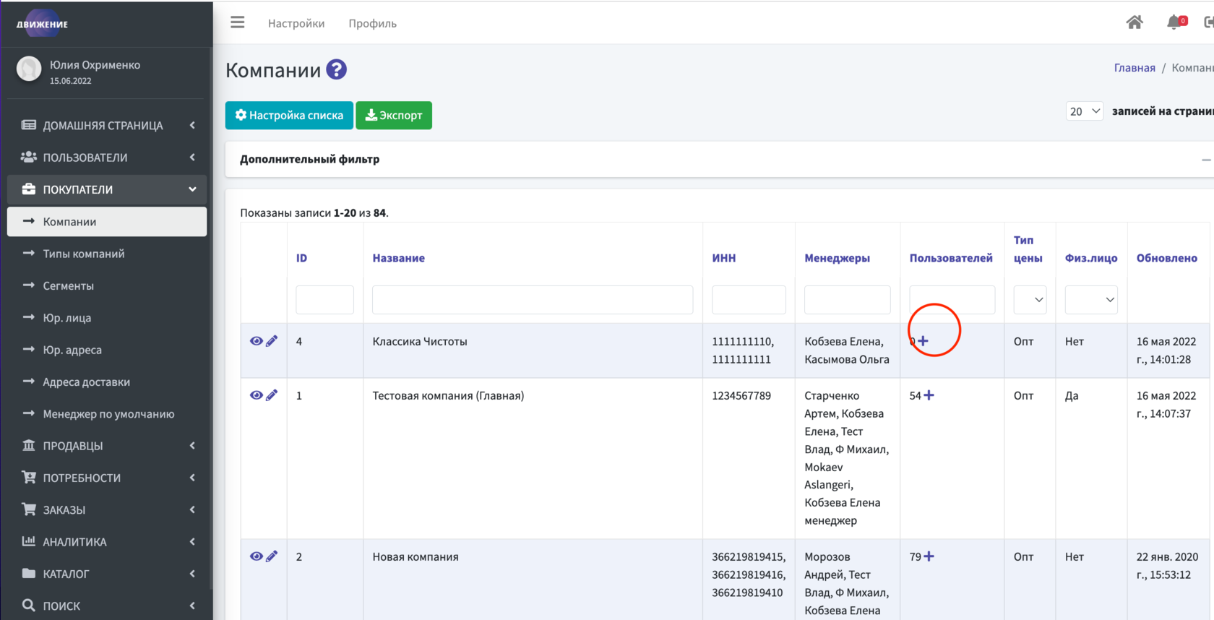Focus the ID filter field
Viewport: 1214px width, 620px height.
point(324,300)
